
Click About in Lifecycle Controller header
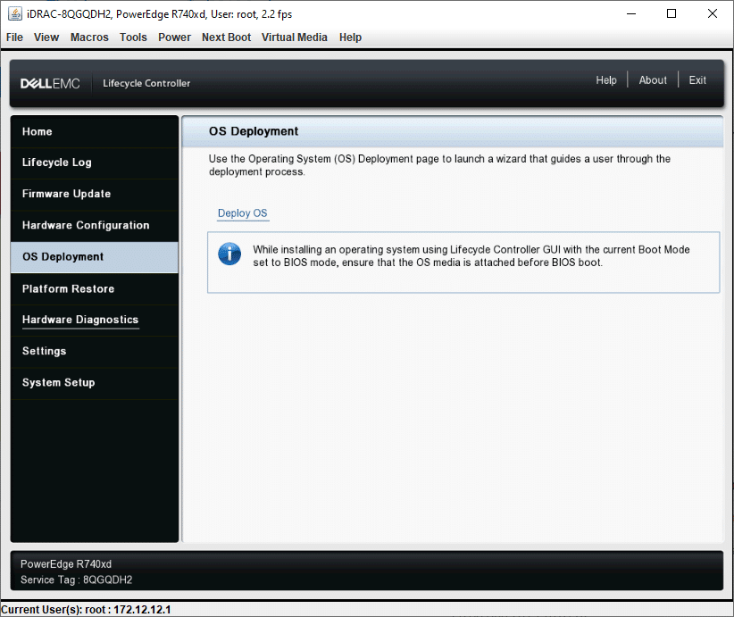(653, 80)
